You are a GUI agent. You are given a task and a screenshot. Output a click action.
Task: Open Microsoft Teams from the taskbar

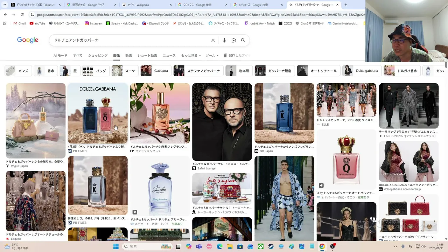199,246
